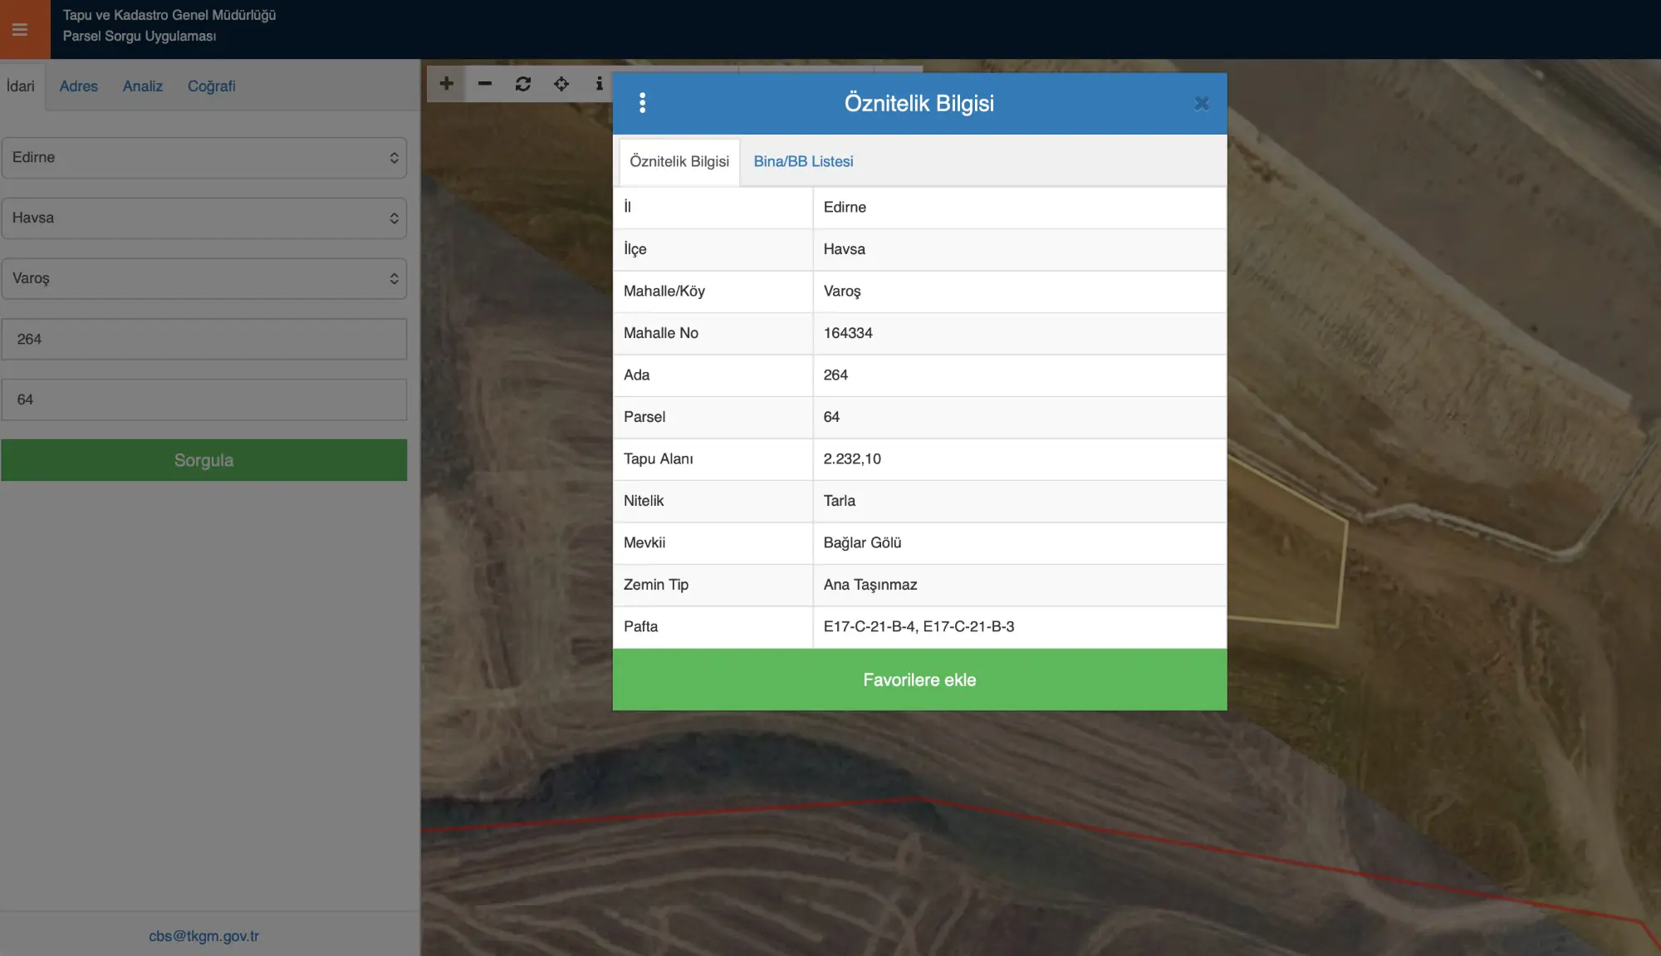This screenshot has height=956, width=1661.
Task: Click the Pafta value E17-C-21-B-4
Action: coord(869,627)
